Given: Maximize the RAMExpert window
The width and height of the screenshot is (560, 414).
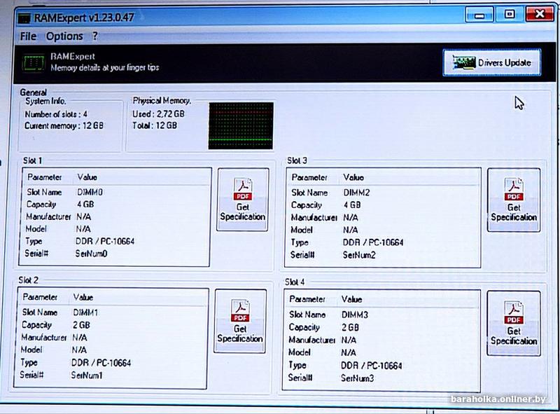Looking at the screenshot, I should point(509,14).
